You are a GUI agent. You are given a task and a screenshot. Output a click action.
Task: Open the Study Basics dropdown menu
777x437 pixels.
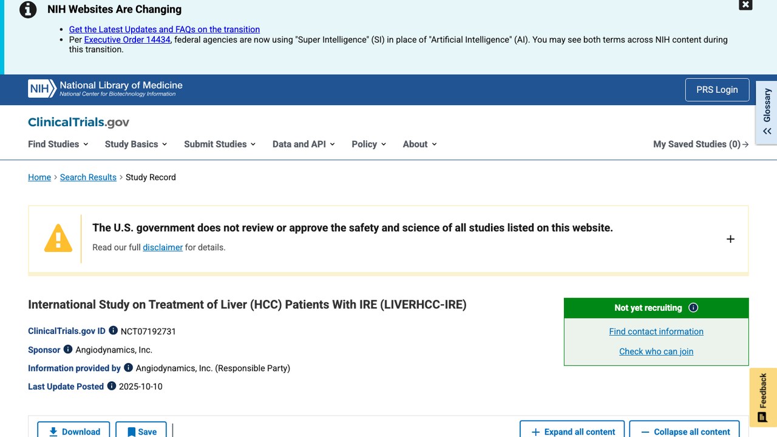[136, 144]
